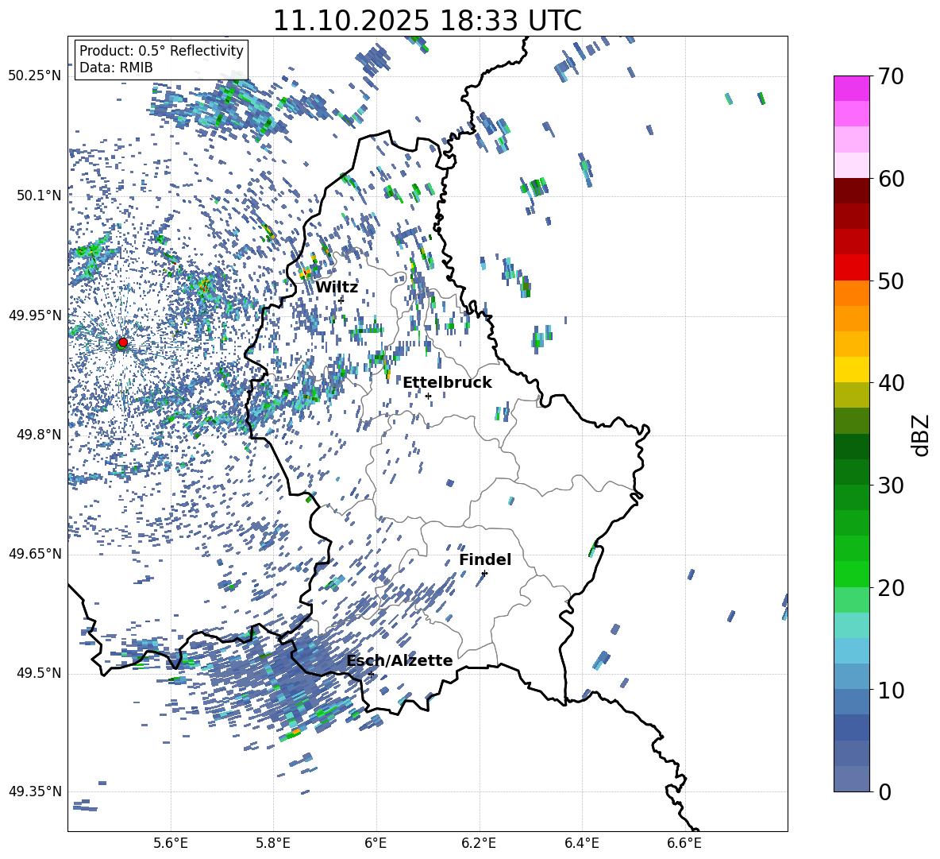Click the Ettelbruck station cross marker
The image size is (940, 859).
pos(428,396)
